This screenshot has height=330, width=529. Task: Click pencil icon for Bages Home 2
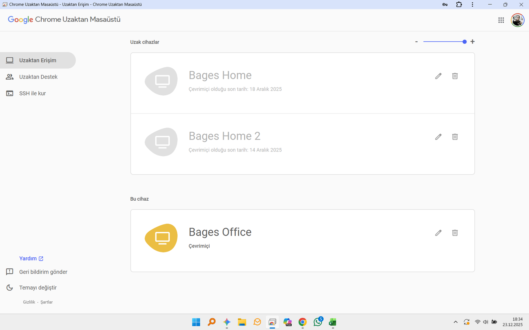pos(438,137)
